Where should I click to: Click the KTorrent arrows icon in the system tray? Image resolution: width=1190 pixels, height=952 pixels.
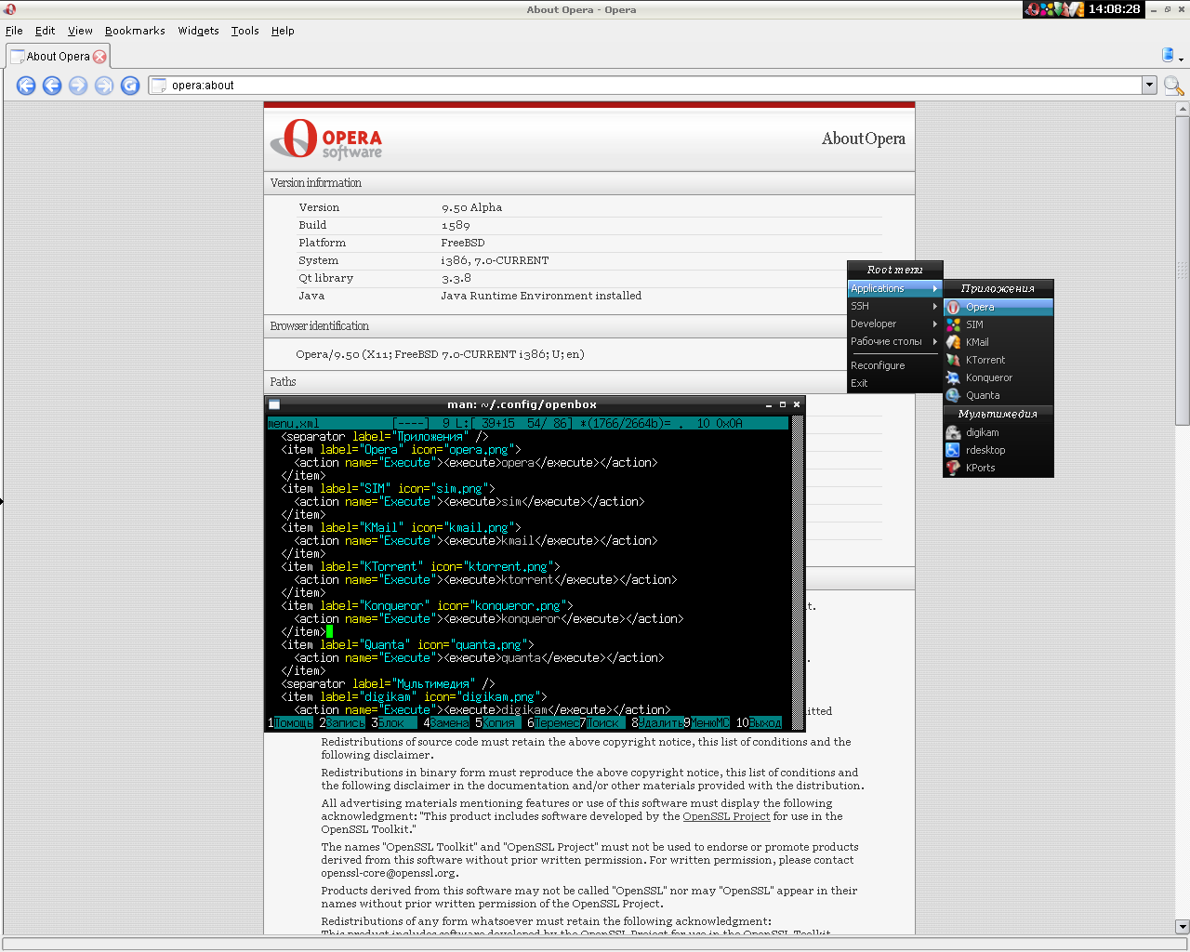coord(1062,9)
